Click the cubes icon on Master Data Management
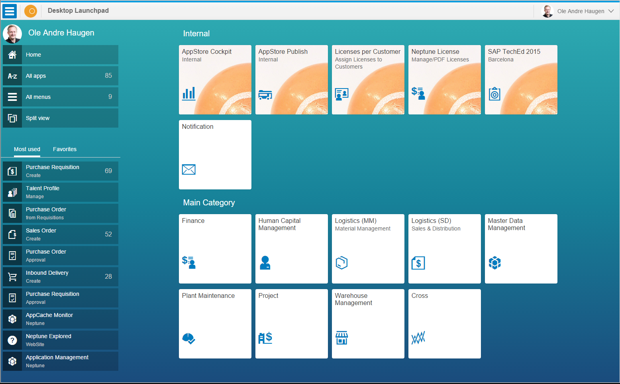This screenshot has width=620, height=384. click(495, 263)
